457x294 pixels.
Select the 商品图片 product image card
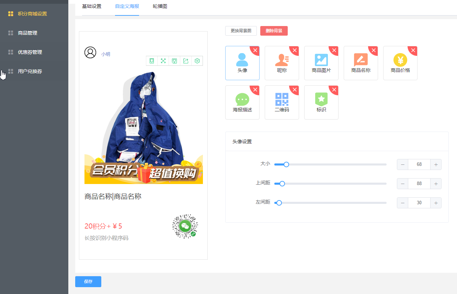[321, 63]
